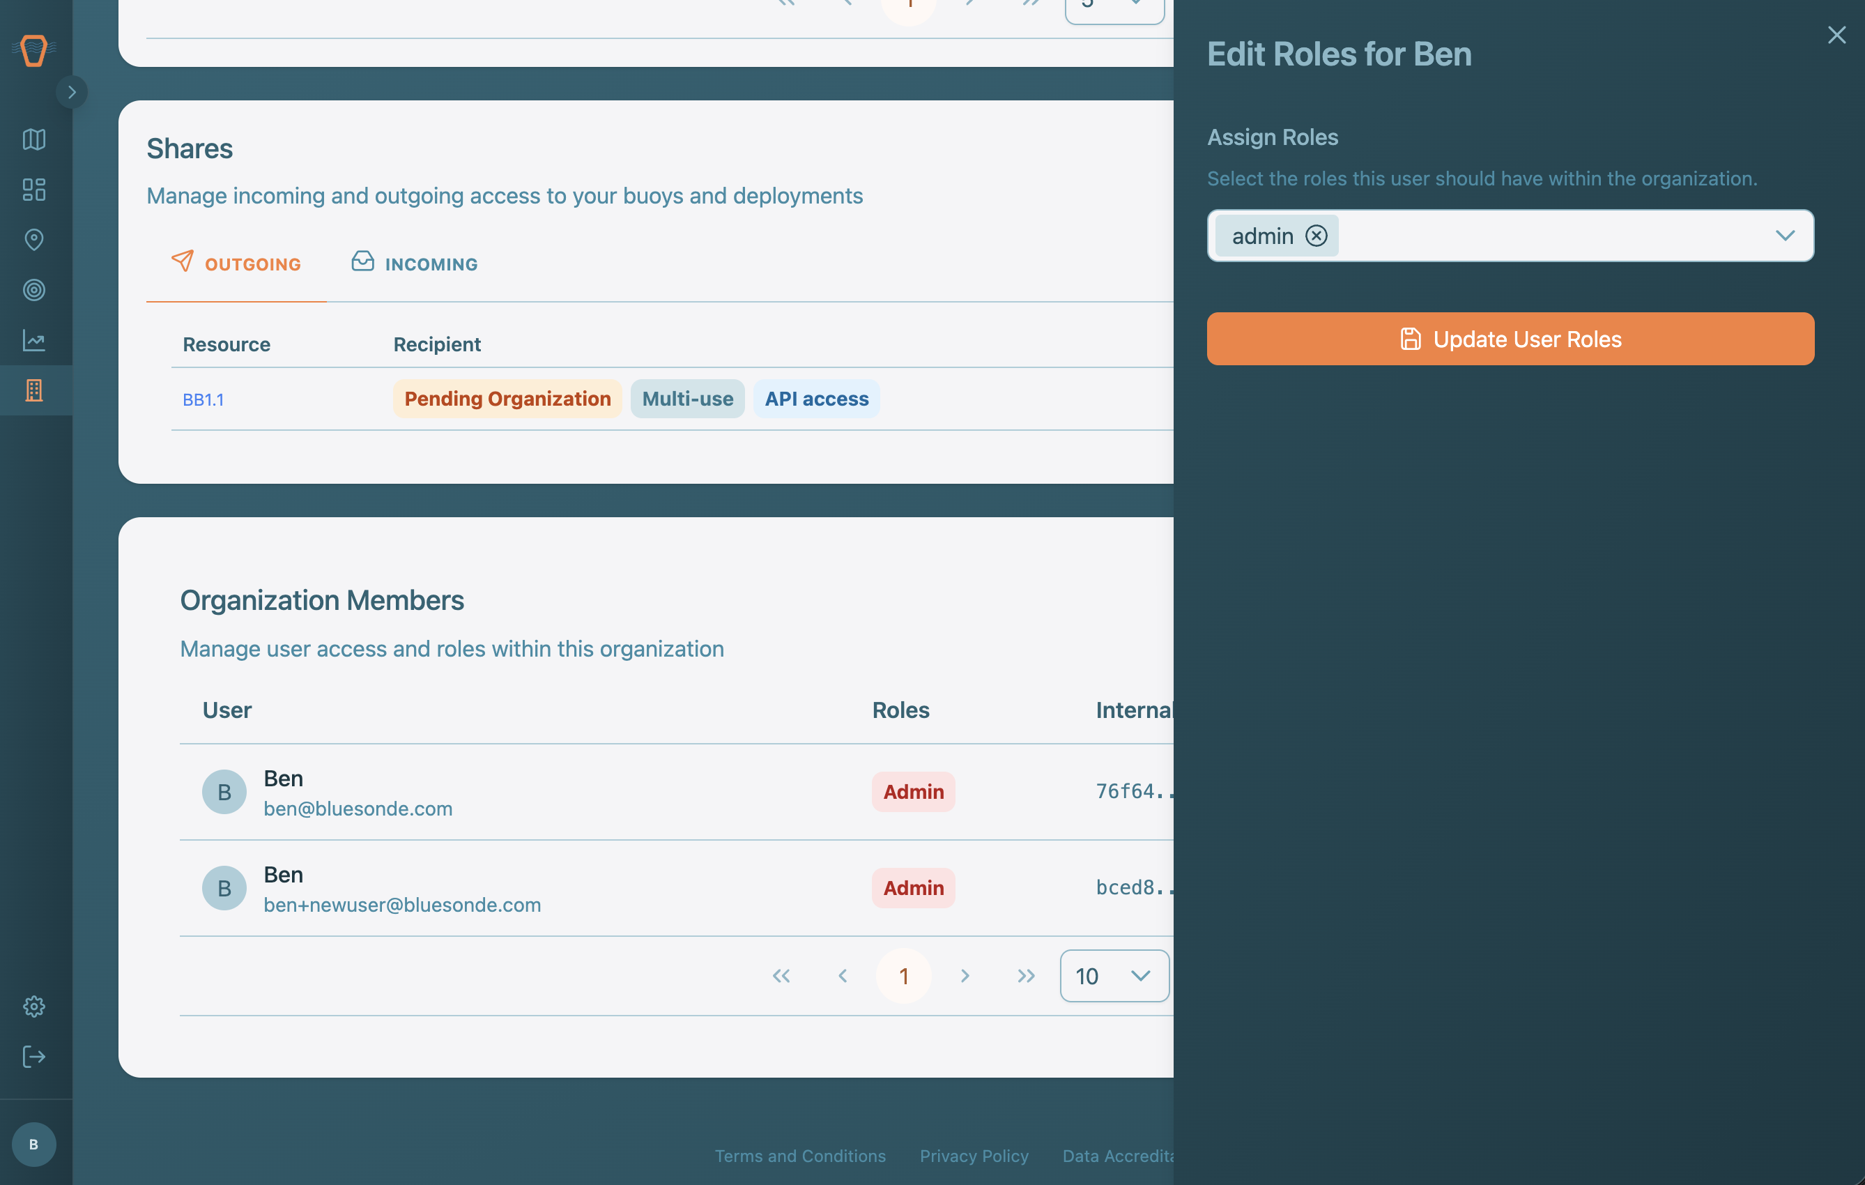The image size is (1865, 1185).
Task: Open the location pin page
Action: point(34,239)
